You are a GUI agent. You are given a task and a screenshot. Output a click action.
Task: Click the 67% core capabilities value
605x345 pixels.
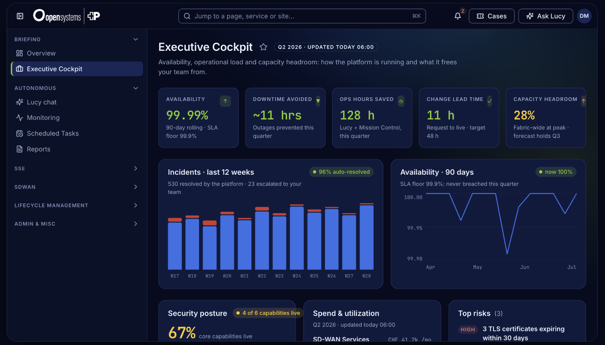pyautogui.click(x=182, y=333)
